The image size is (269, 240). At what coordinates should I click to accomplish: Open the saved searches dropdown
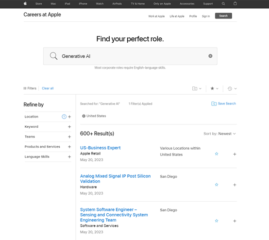197,88
